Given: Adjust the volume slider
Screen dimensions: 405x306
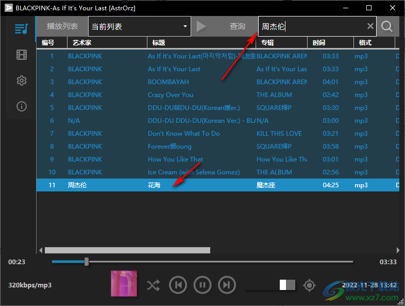Looking at the screenshot, I should (271, 285).
